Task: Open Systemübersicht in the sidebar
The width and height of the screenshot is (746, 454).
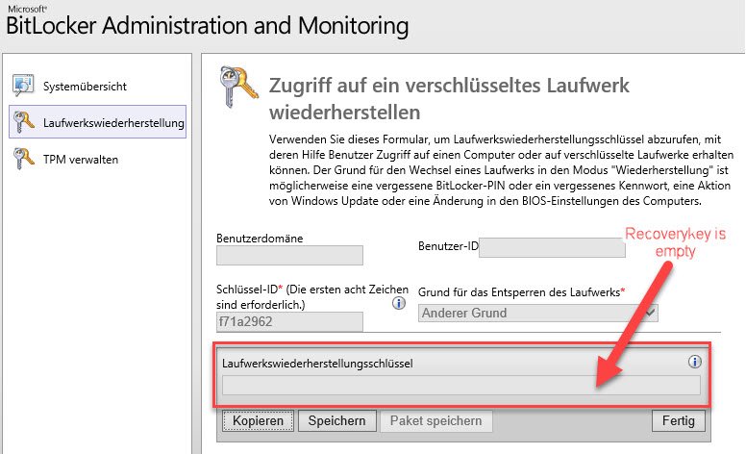Action: tap(85, 87)
